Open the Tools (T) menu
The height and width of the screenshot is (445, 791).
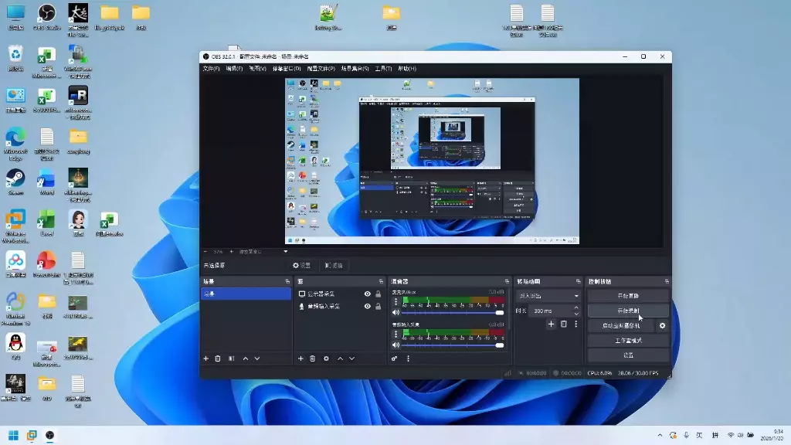(383, 69)
